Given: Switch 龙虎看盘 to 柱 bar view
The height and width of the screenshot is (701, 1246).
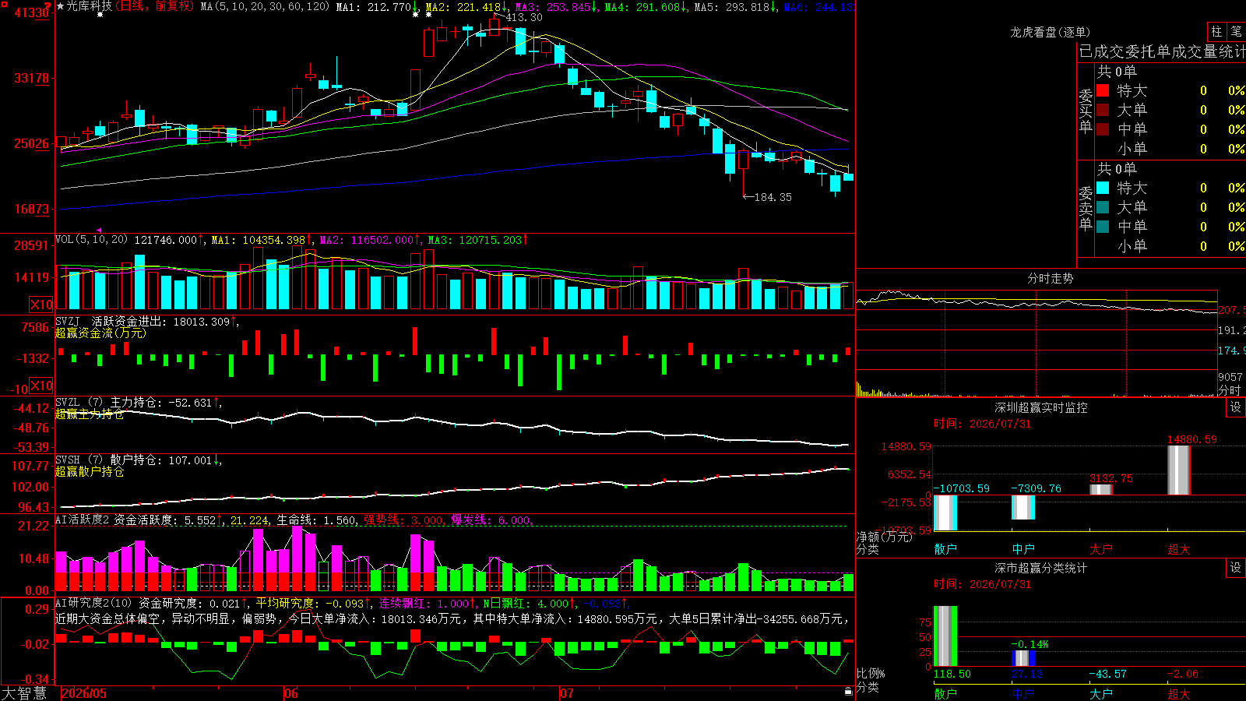Looking at the screenshot, I should [x=1216, y=31].
